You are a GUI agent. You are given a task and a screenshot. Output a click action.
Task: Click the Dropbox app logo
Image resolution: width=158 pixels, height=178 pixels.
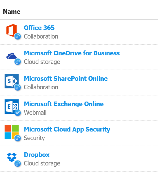12,157
